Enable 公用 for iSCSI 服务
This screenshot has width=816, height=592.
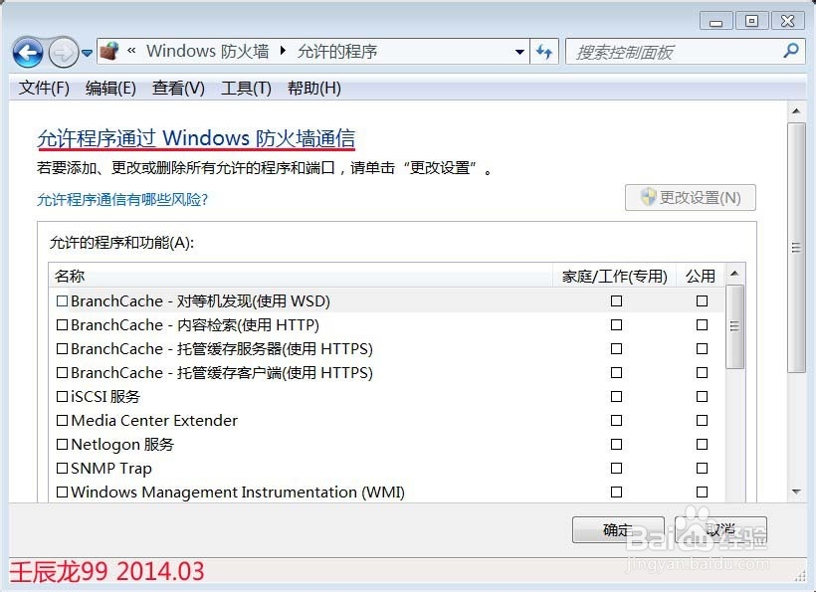click(702, 397)
